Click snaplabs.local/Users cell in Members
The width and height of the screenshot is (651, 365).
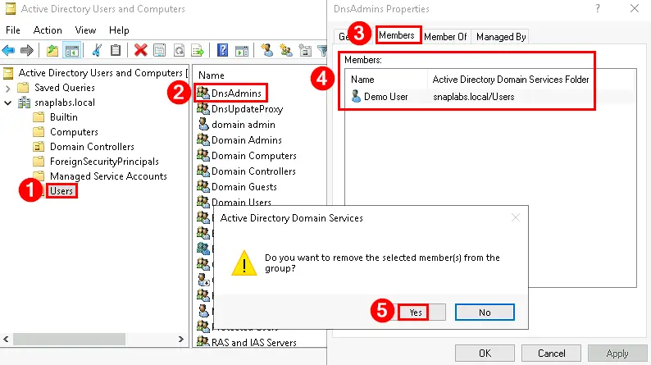(x=474, y=97)
